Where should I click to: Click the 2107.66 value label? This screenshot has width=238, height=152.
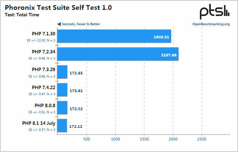[169, 55]
